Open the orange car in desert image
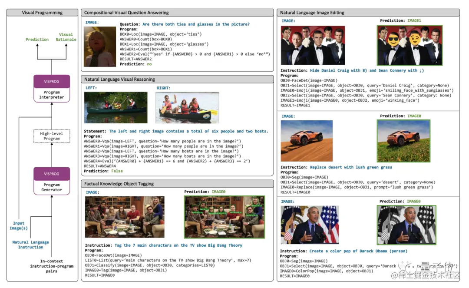 click(x=307, y=141)
